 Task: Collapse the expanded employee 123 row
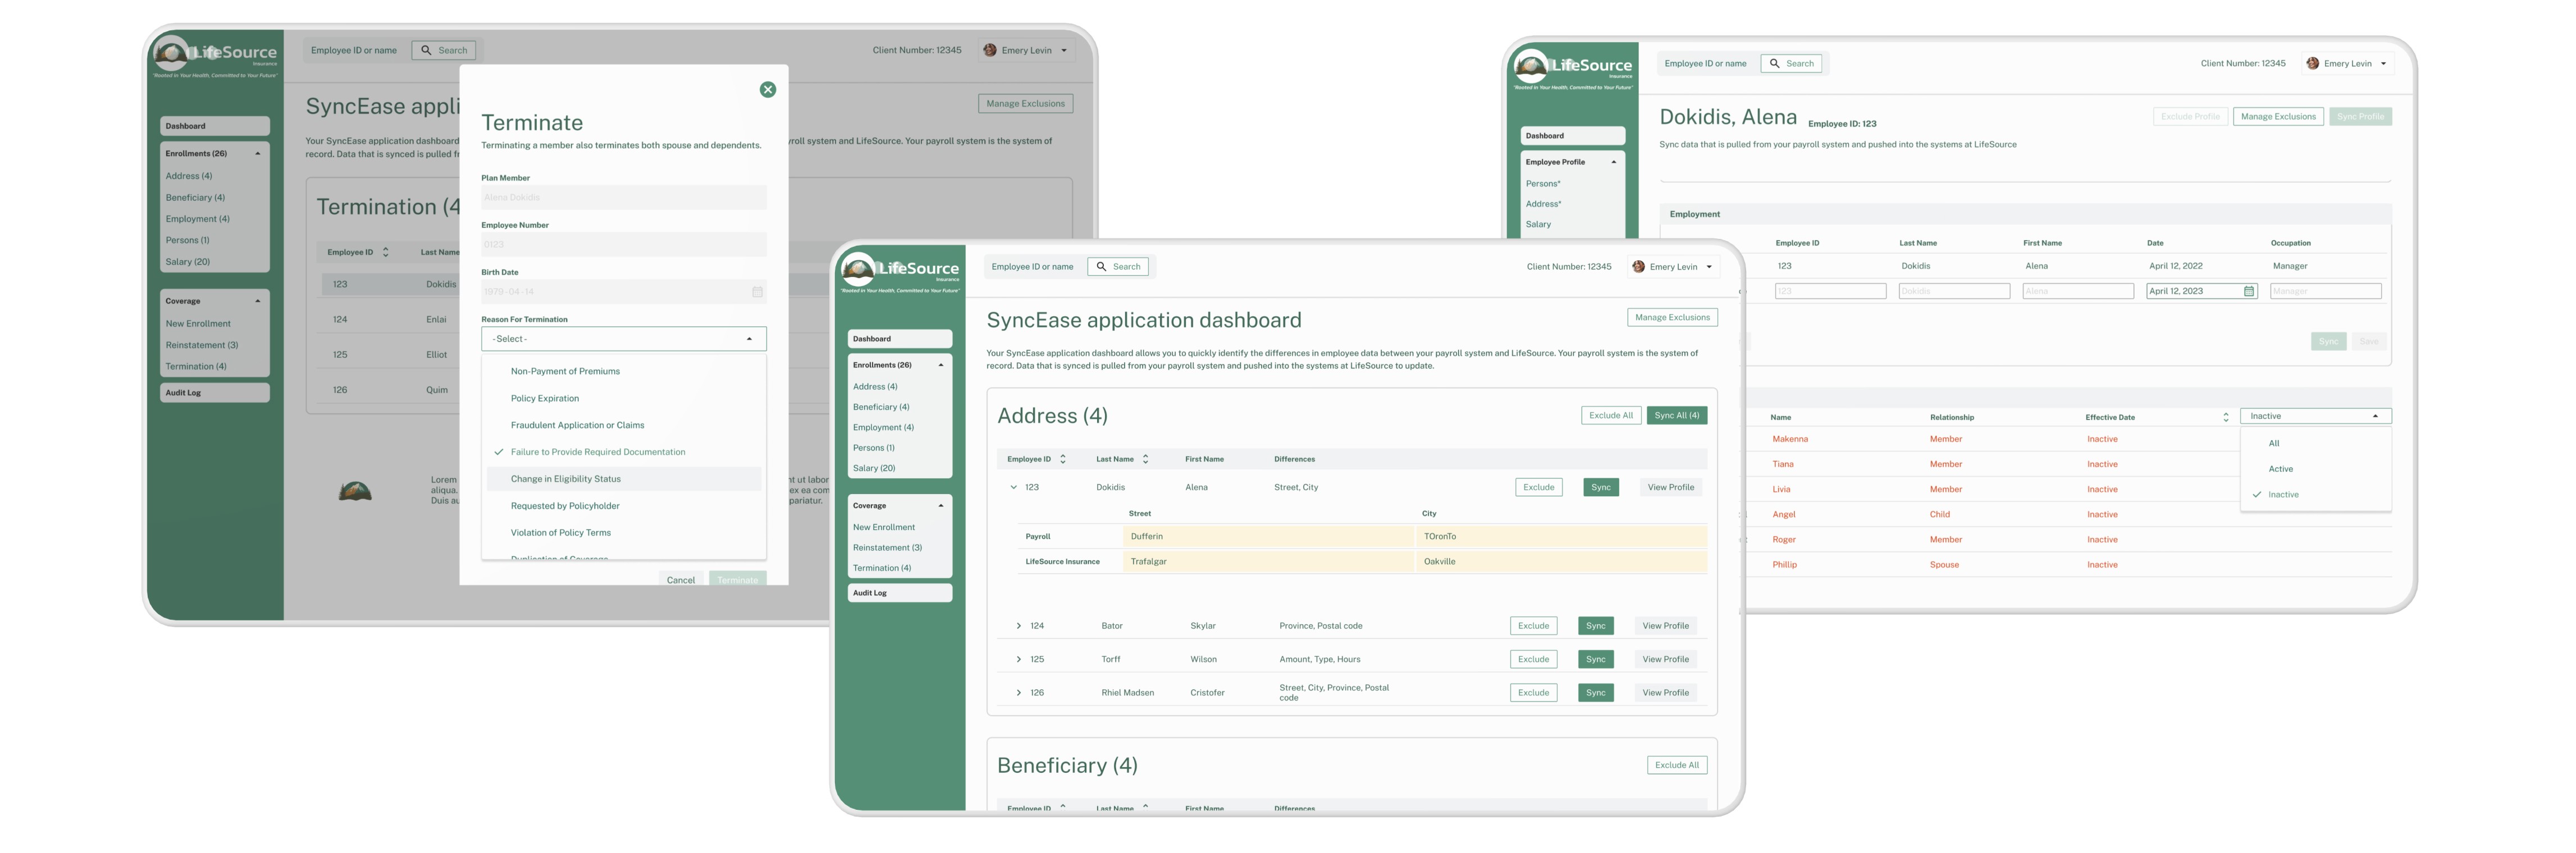point(1013,487)
